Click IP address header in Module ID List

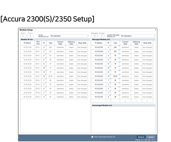pyautogui.click(x=27, y=43)
